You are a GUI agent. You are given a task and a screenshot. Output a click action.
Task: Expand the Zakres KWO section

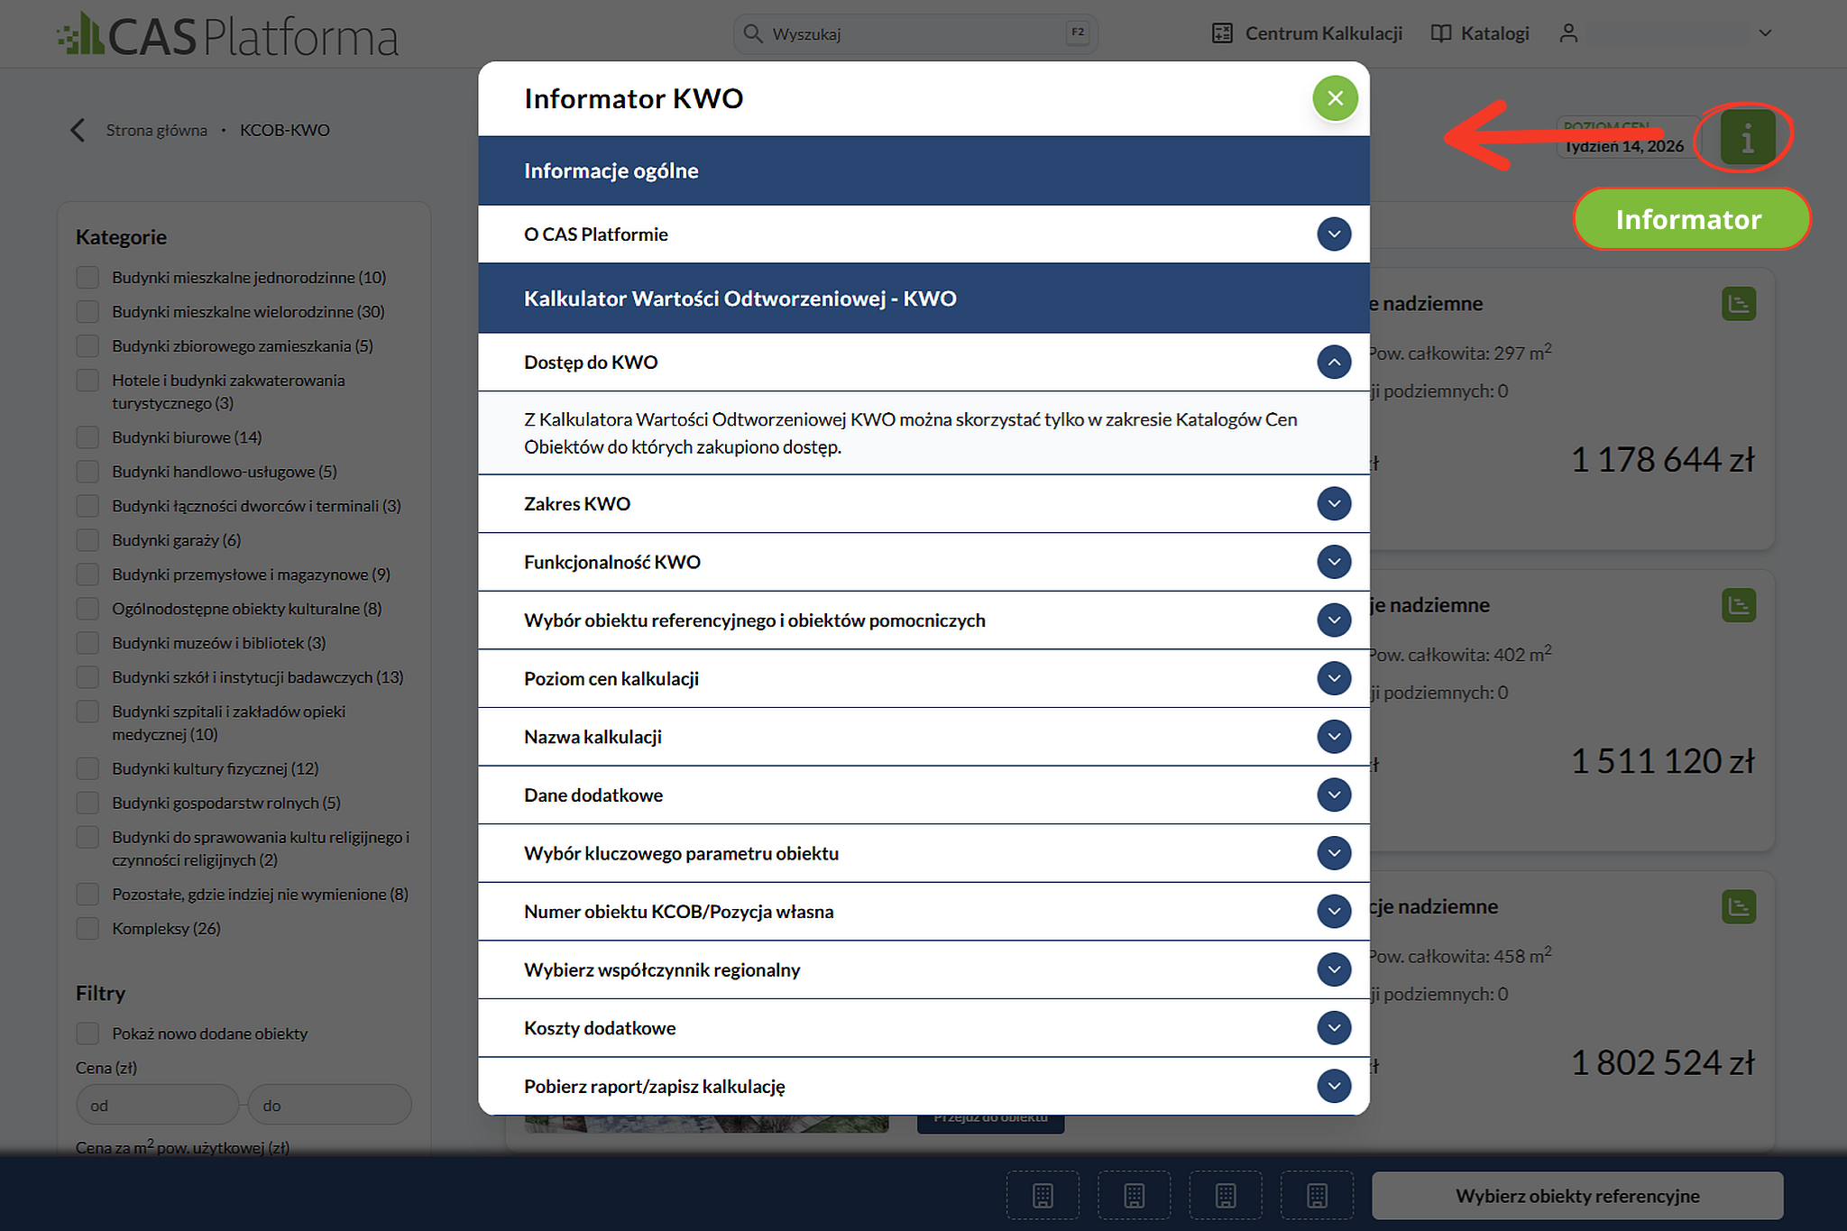[923, 503]
